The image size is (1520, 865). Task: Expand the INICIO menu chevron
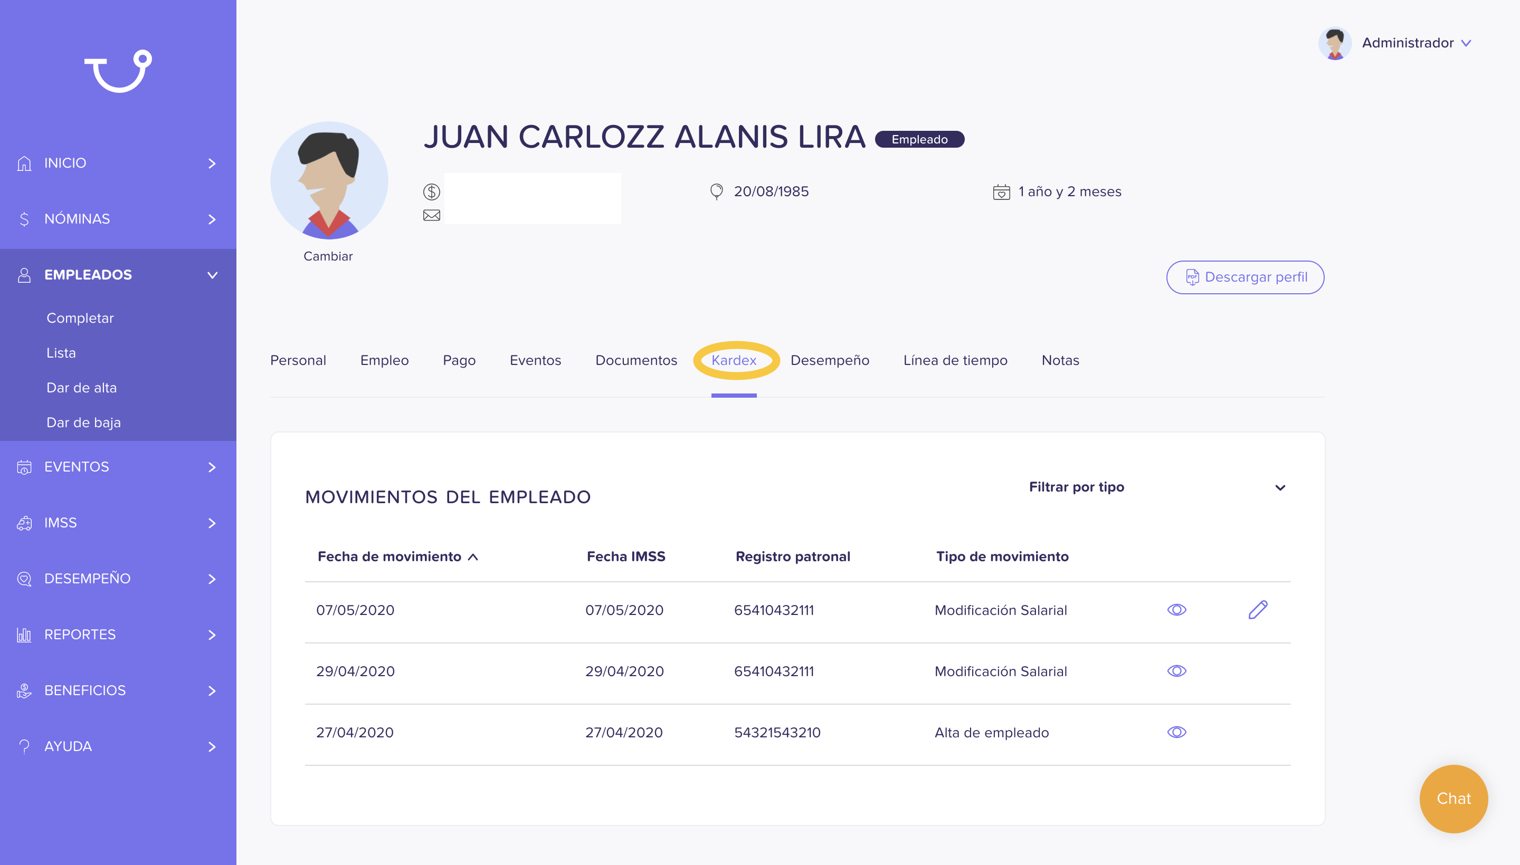[212, 163]
